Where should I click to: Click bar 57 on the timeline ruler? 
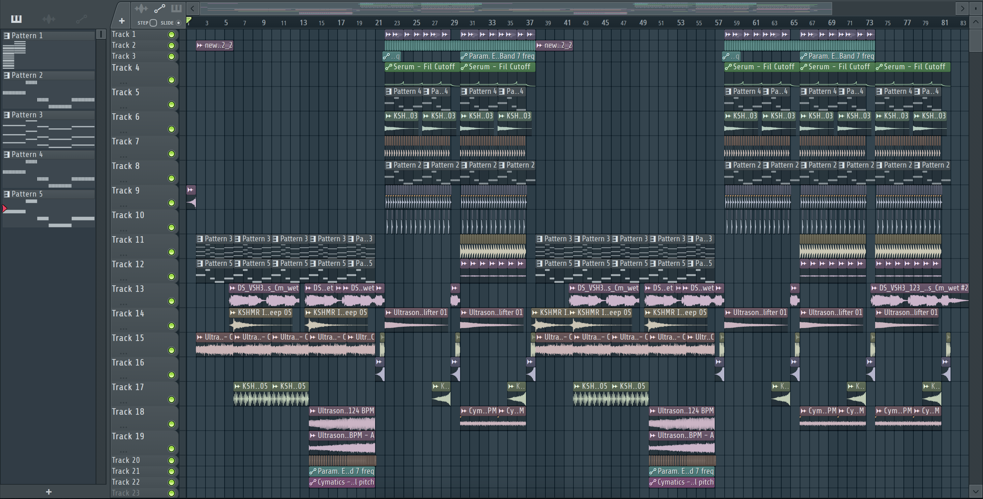pyautogui.click(x=718, y=23)
